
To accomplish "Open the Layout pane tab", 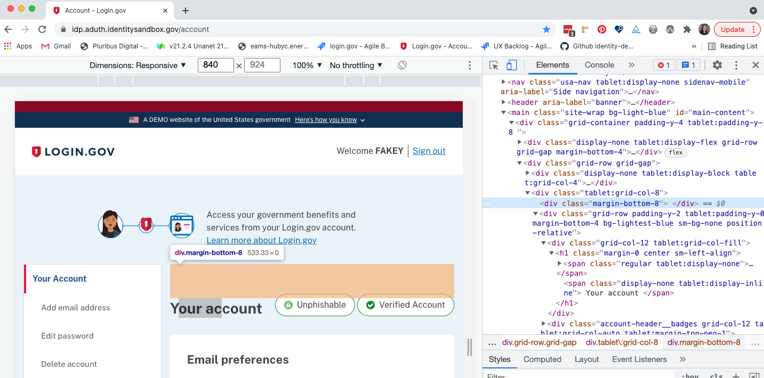I will coord(586,359).
